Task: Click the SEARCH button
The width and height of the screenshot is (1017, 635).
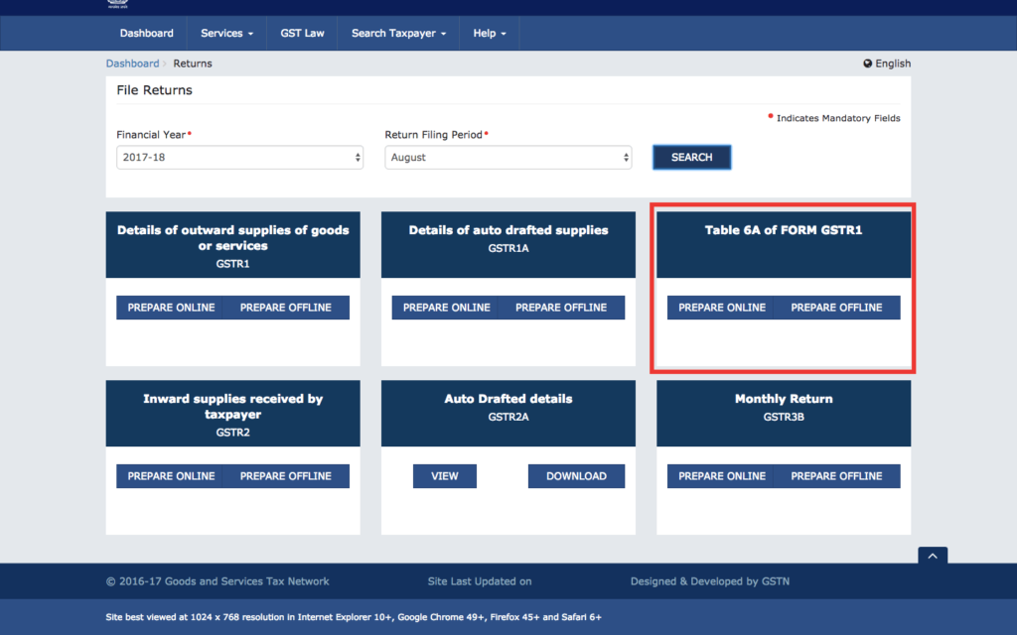Action: click(691, 157)
